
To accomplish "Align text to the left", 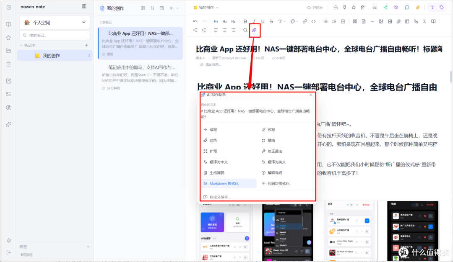I will [x=216, y=30].
